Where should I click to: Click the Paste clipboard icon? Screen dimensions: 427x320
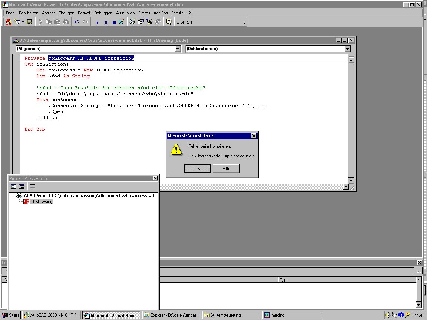tap(57, 22)
